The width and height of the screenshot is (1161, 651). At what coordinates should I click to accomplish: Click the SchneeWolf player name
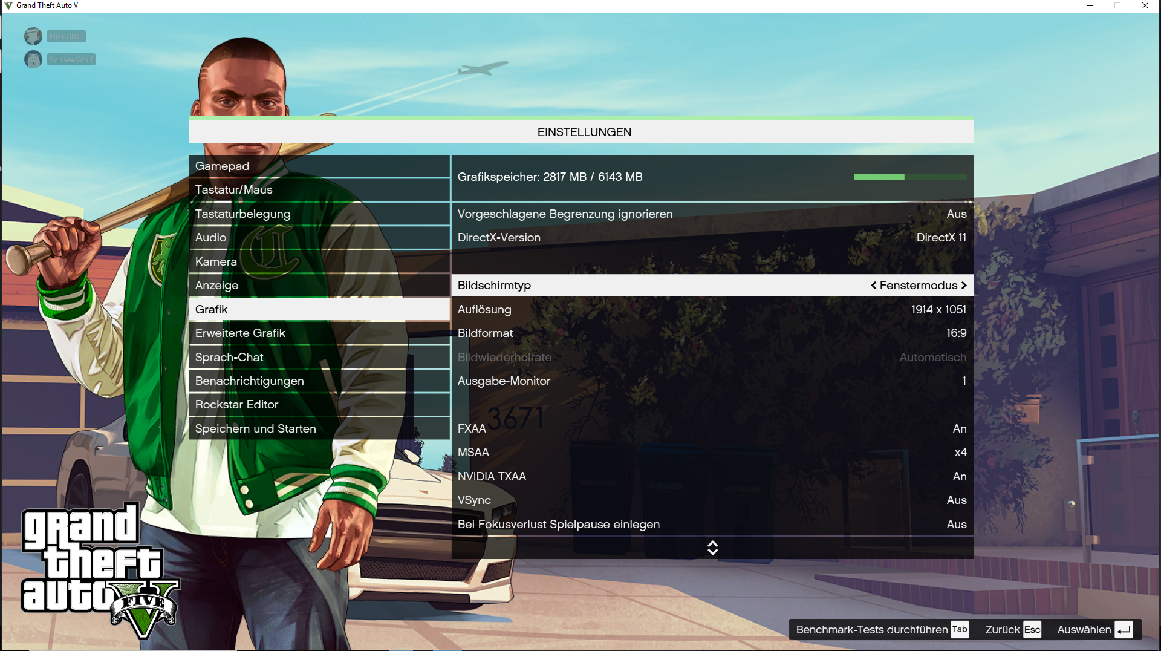pyautogui.click(x=71, y=59)
